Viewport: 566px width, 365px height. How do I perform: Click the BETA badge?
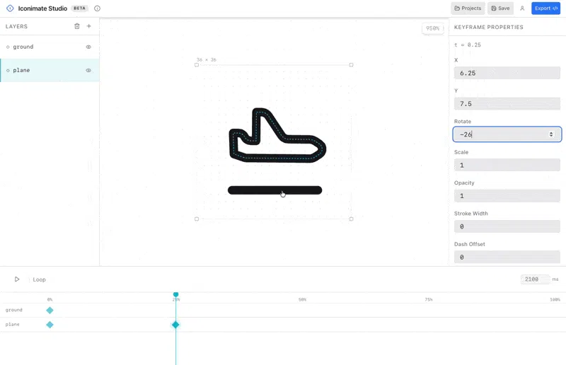[x=79, y=8]
